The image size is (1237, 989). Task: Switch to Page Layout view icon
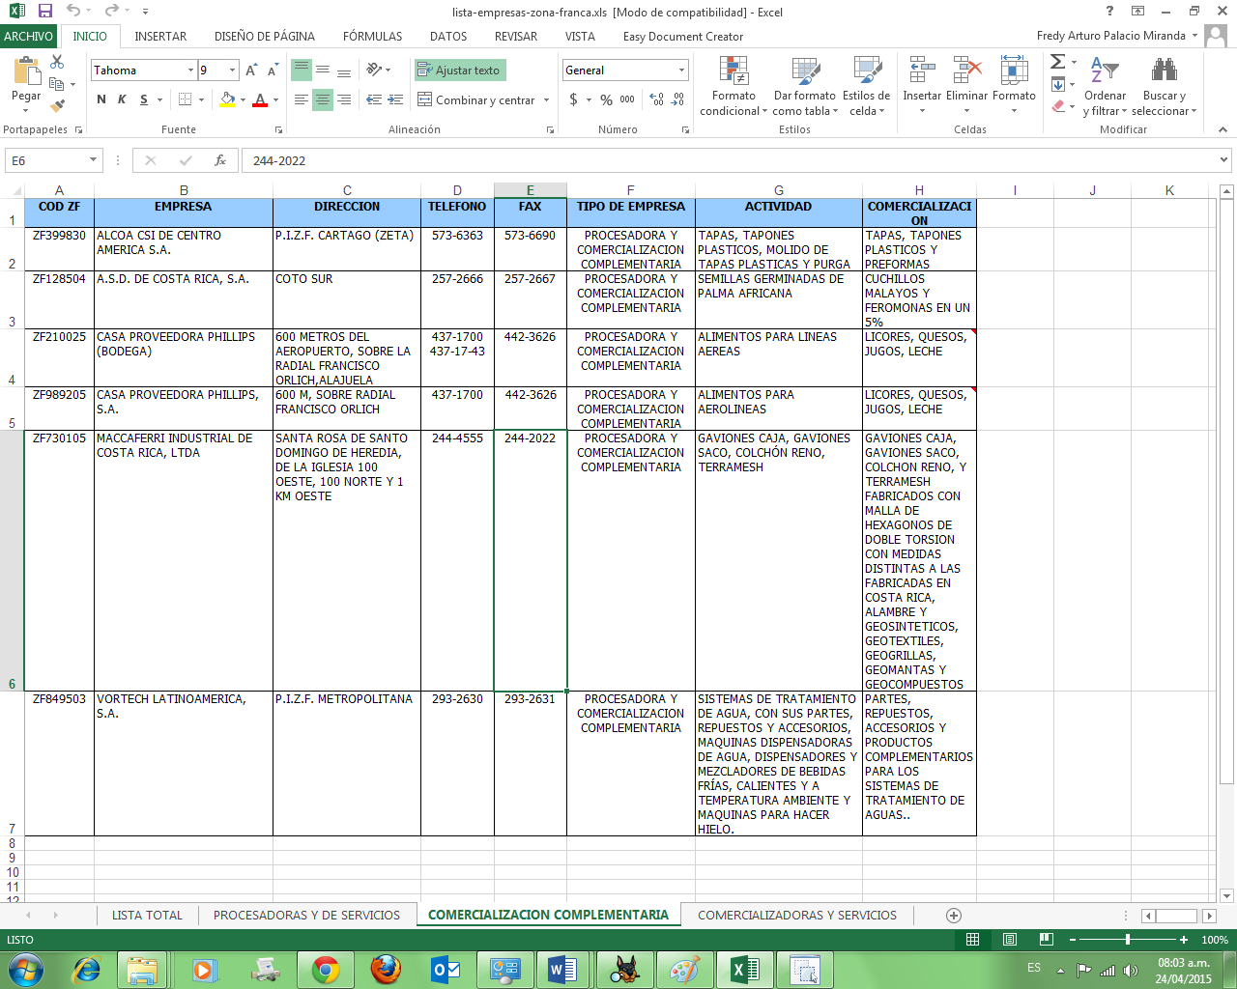[1010, 939]
